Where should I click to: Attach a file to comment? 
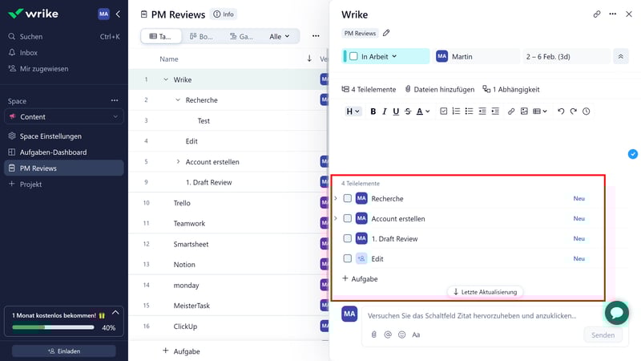(x=373, y=335)
